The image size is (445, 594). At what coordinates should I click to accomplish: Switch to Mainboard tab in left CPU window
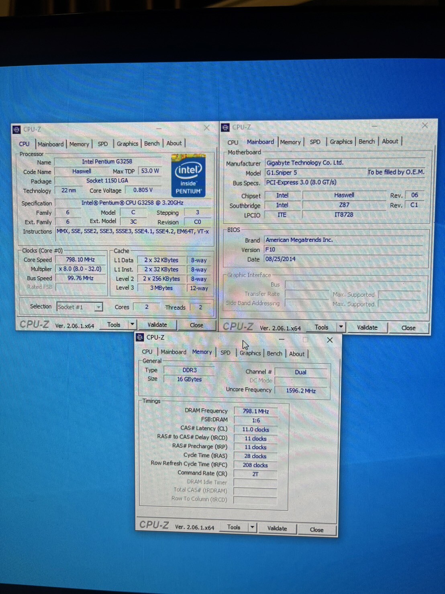click(x=51, y=144)
